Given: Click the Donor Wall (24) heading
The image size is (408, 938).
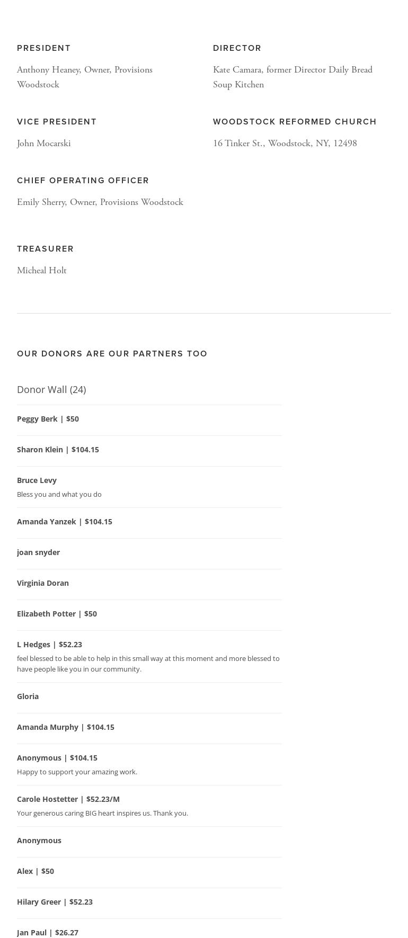Looking at the screenshot, I should [x=51, y=389].
